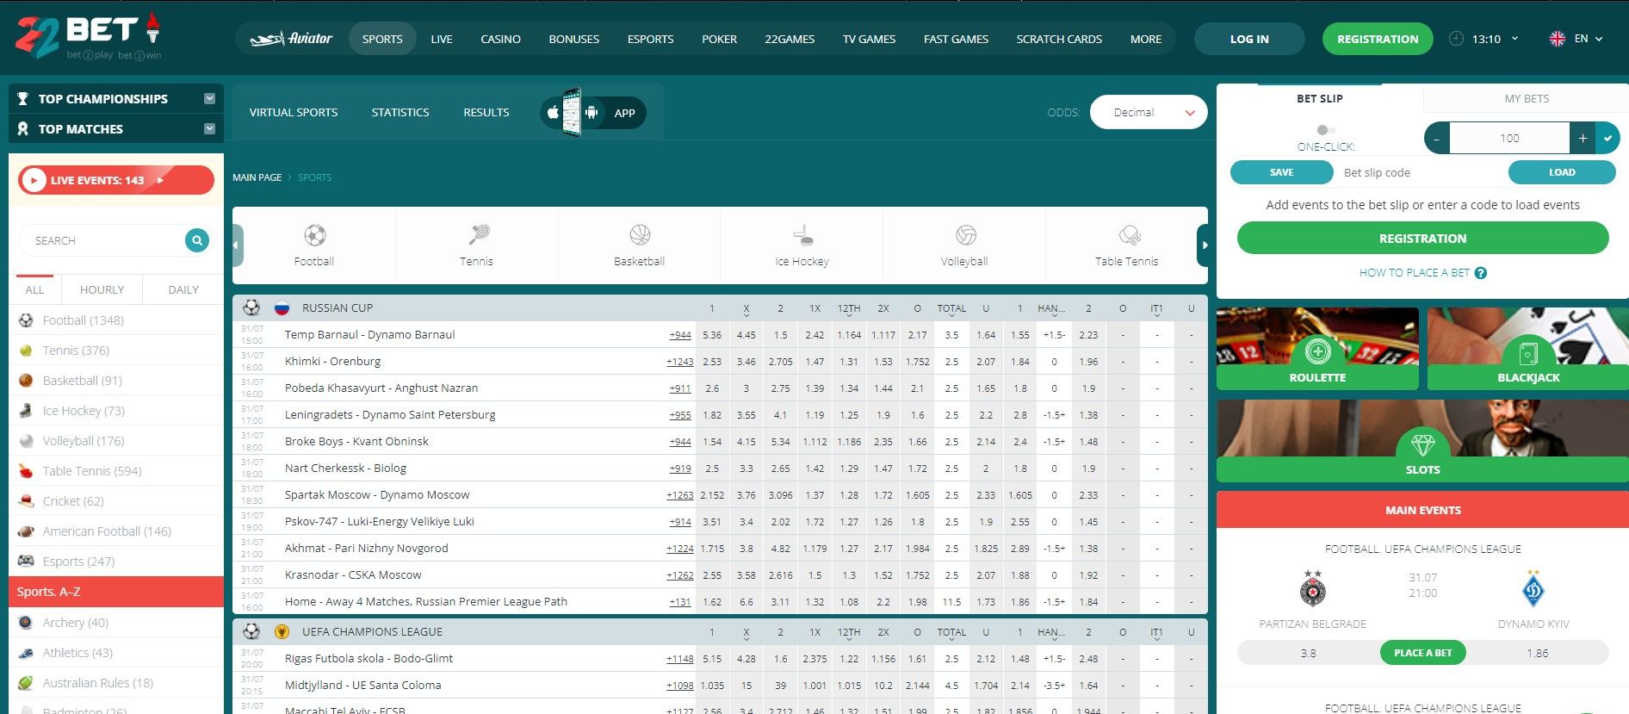The height and width of the screenshot is (714, 1629).
Task: Click the Search sports input field
Action: point(103,240)
